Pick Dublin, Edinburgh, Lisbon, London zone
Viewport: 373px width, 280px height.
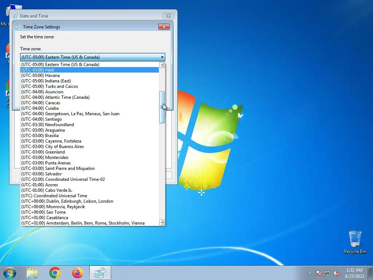pyautogui.click(x=90, y=201)
